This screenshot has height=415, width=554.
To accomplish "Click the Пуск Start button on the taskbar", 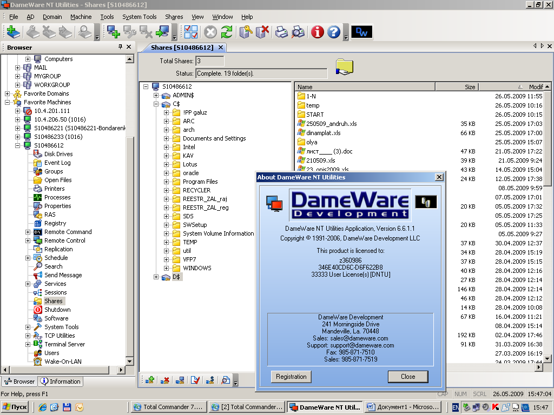I will [x=15, y=407].
